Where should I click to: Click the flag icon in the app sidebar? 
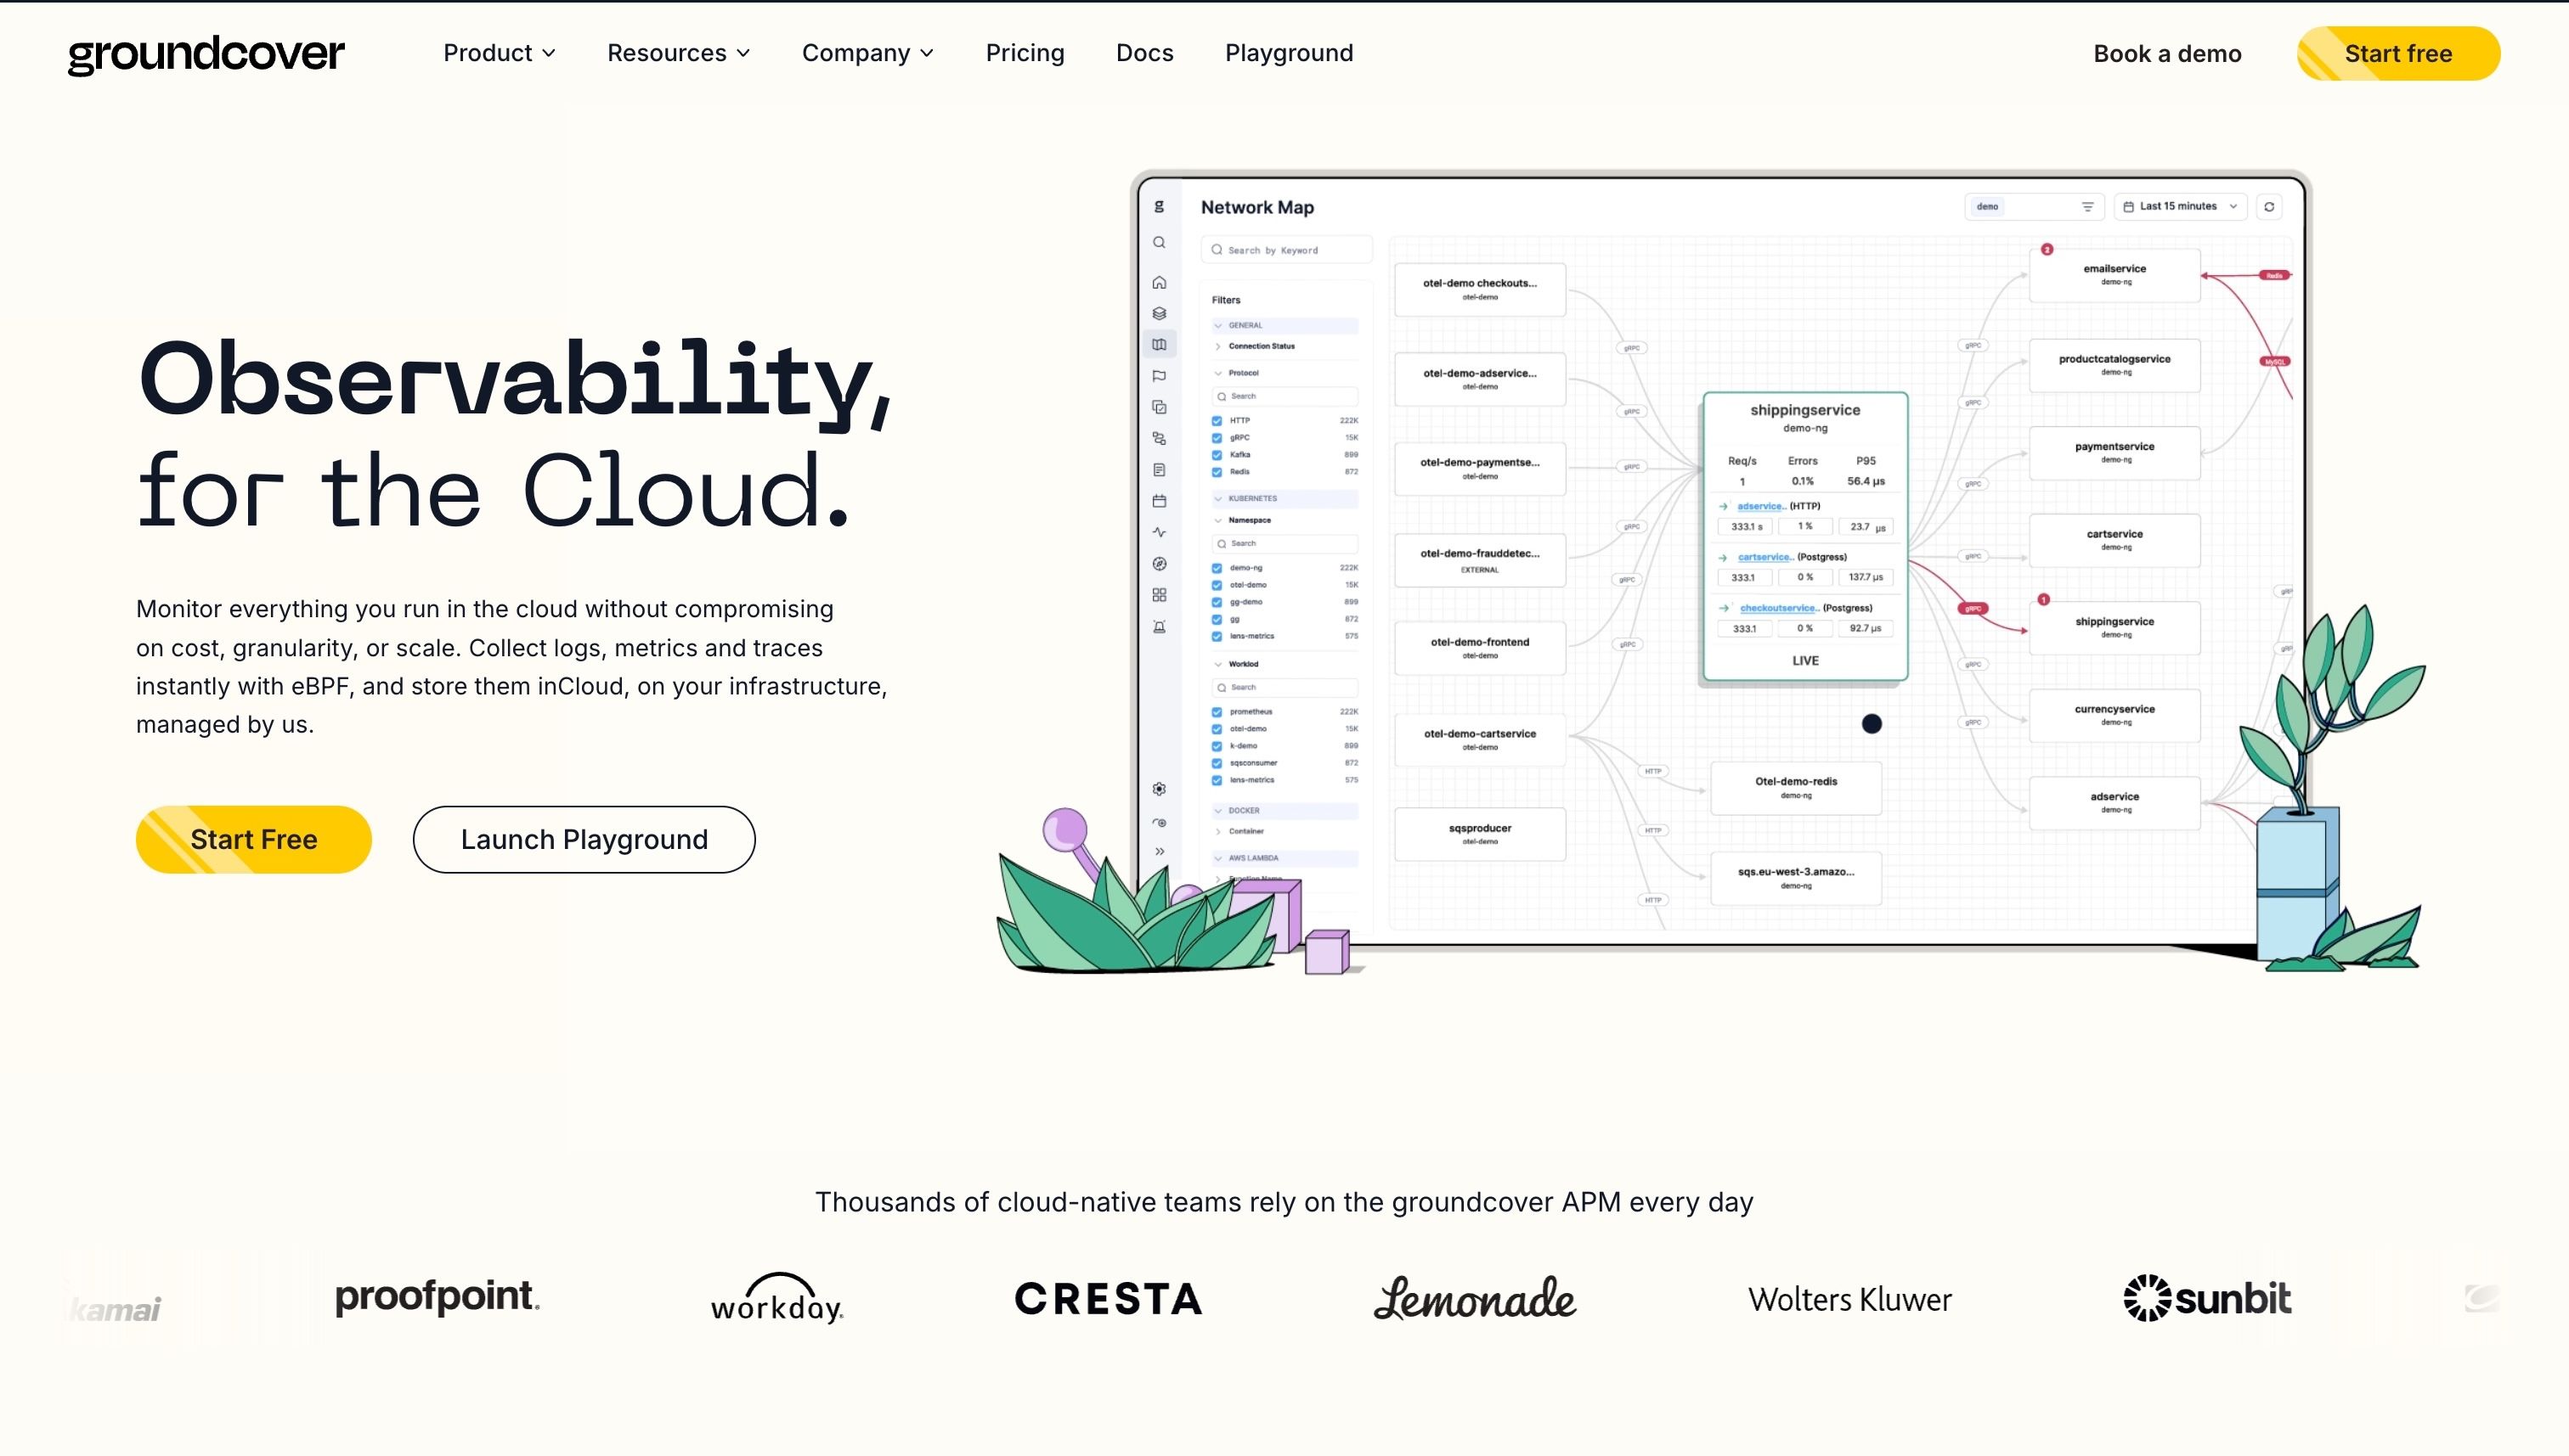tap(1160, 377)
